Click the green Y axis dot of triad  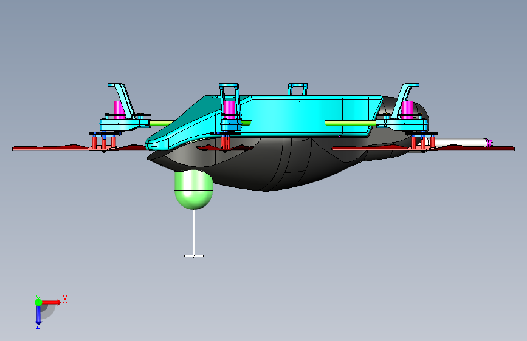tap(38, 302)
